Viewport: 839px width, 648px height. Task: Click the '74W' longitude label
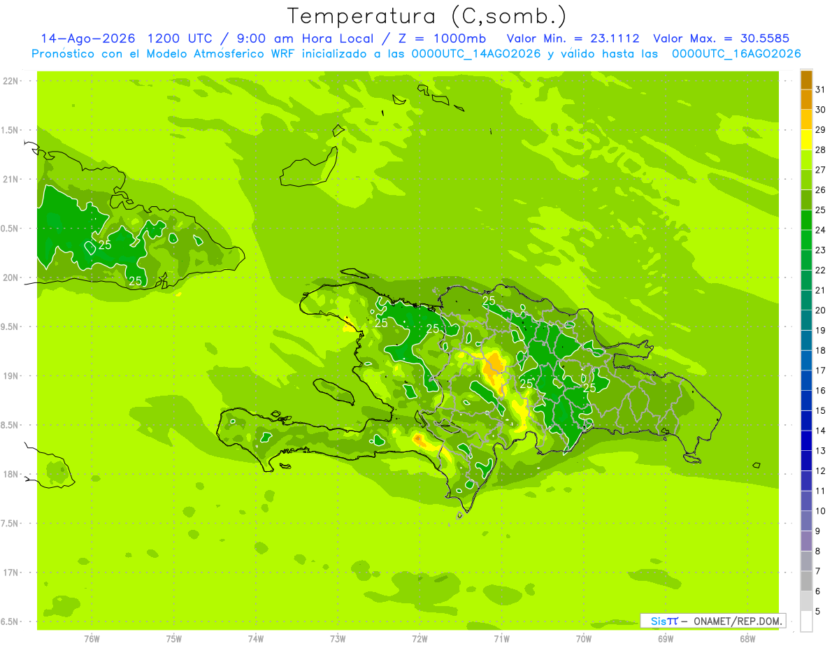(x=256, y=639)
